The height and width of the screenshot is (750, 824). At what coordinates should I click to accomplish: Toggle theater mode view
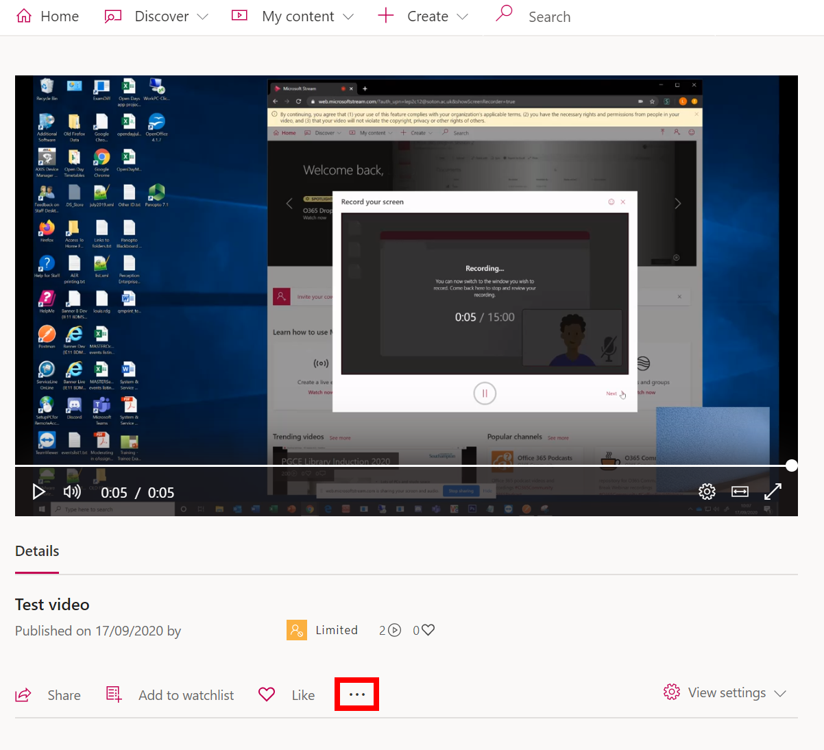point(740,492)
